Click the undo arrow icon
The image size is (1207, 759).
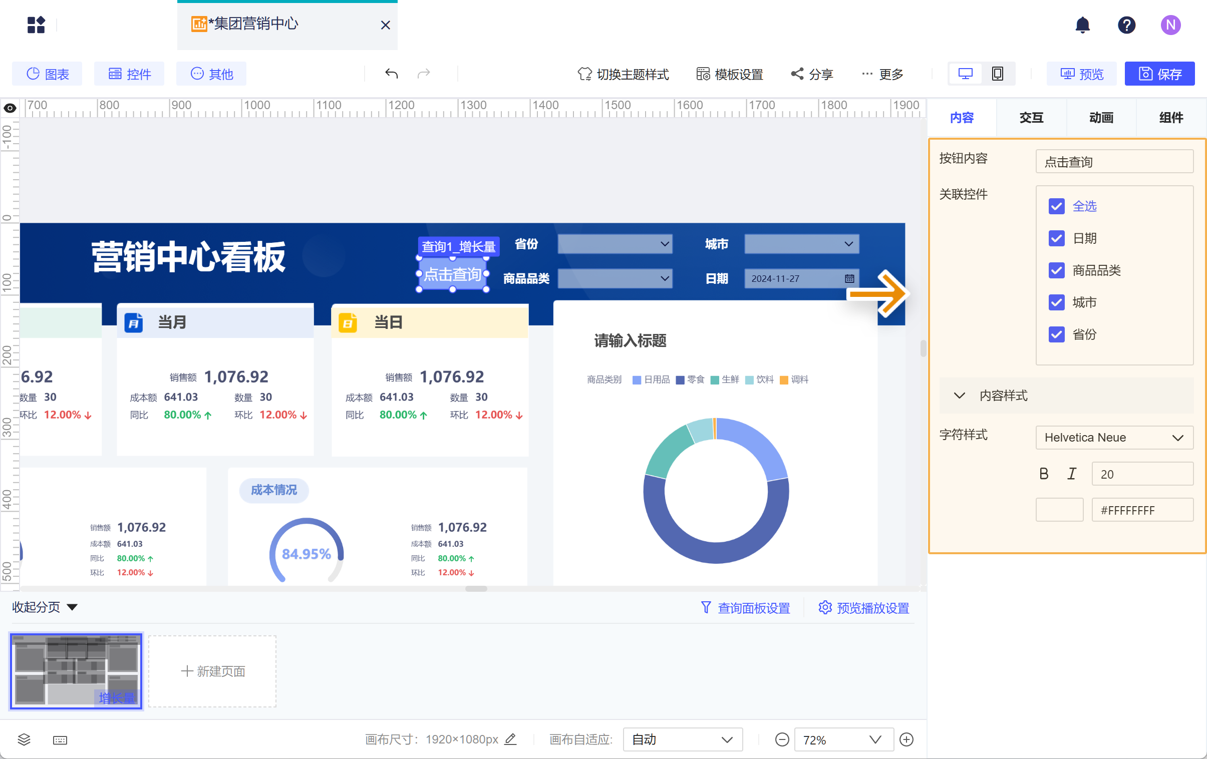point(392,74)
